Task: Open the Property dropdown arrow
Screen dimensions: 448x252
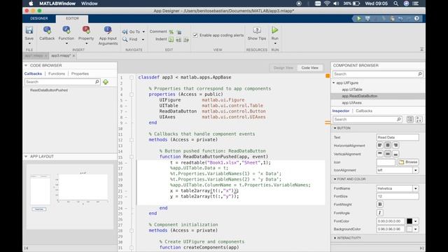Action: tap(86, 43)
